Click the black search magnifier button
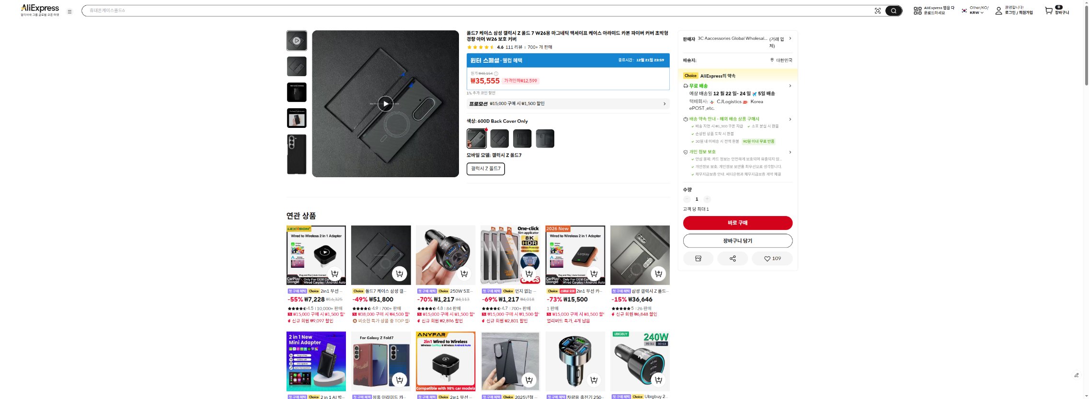Screen dimensions: 1089x399 click(x=894, y=11)
